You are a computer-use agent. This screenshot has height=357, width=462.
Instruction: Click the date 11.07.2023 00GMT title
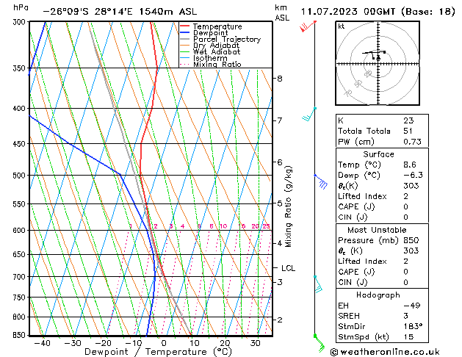tap(376, 12)
